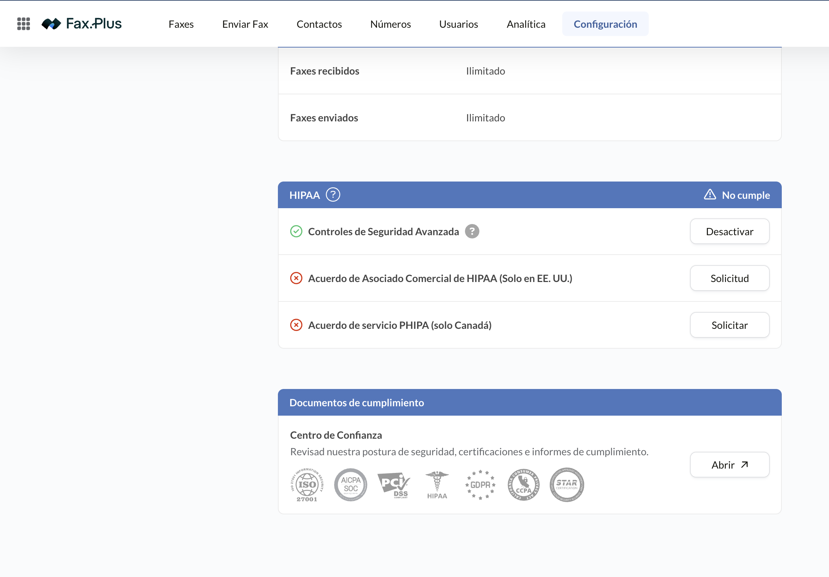
Task: Click the ISO 27001 badge
Action: [x=307, y=486]
